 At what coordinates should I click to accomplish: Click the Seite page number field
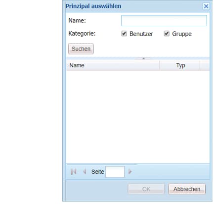click(x=115, y=172)
